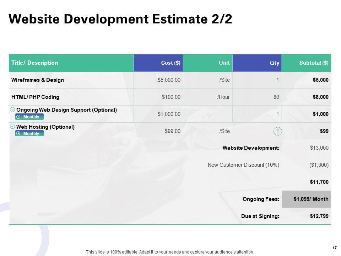Click the Qty column header
This screenshot has width=341, height=256.
(x=257, y=63)
